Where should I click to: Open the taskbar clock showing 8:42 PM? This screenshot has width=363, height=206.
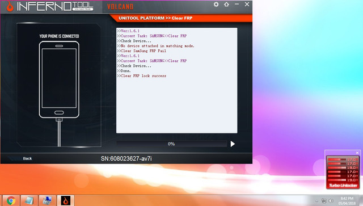(x=347, y=201)
